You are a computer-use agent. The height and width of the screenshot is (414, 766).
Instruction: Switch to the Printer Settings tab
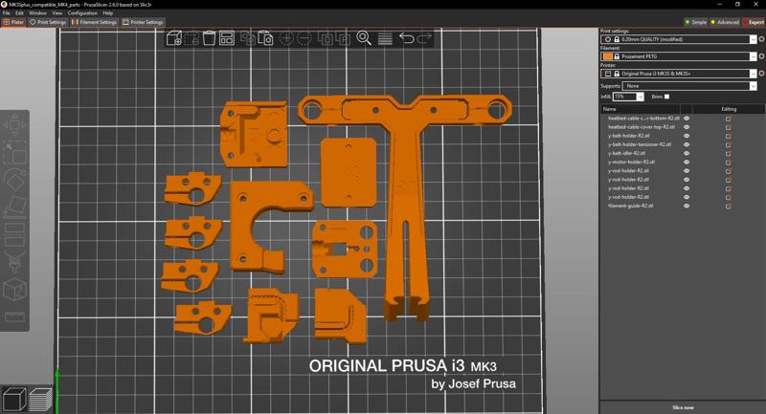[143, 22]
